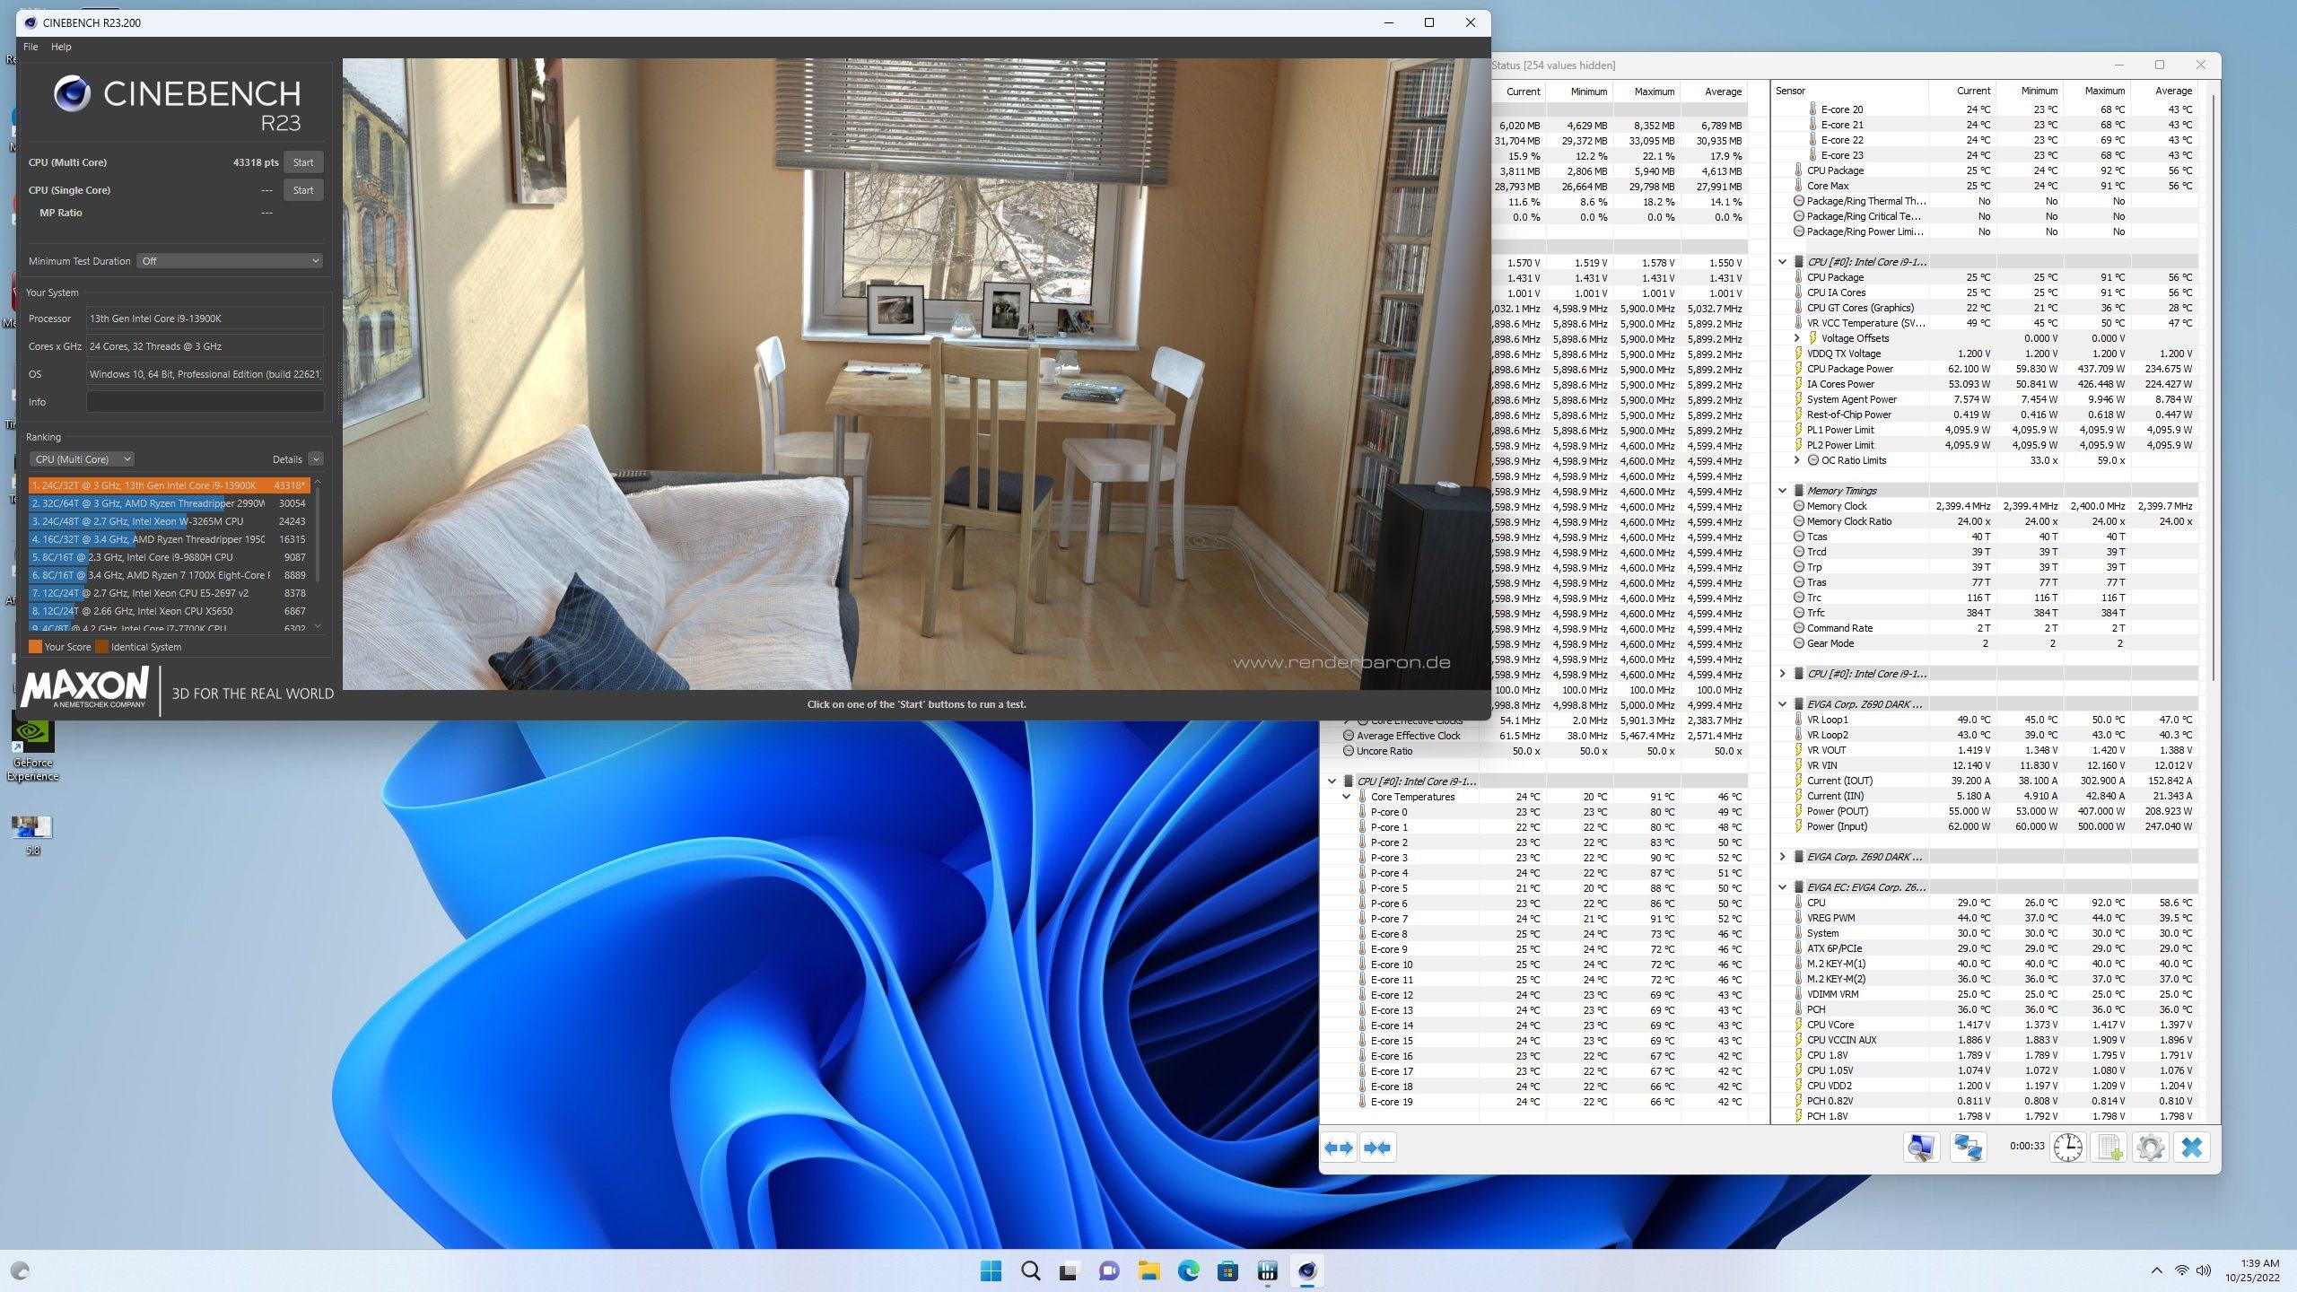Toggle the ranking Details expander
Image resolution: width=2297 pixels, height=1292 pixels.
[315, 459]
